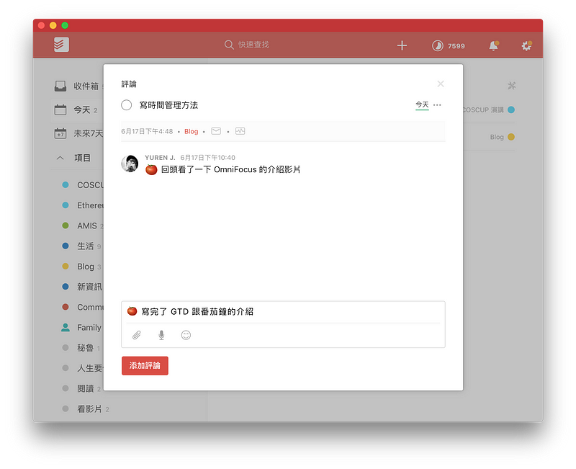Viewport: 576px width, 469px height.
Task: Open the settings gear menu
Action: [526, 45]
